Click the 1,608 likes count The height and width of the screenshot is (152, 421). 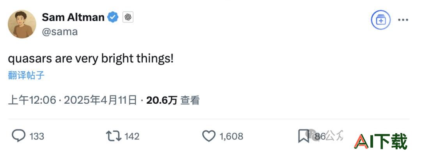[231, 136]
